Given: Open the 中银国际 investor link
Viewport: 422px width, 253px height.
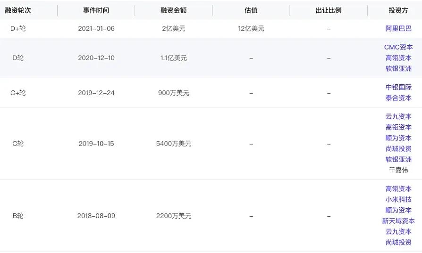Looking at the screenshot, I should (398, 87).
